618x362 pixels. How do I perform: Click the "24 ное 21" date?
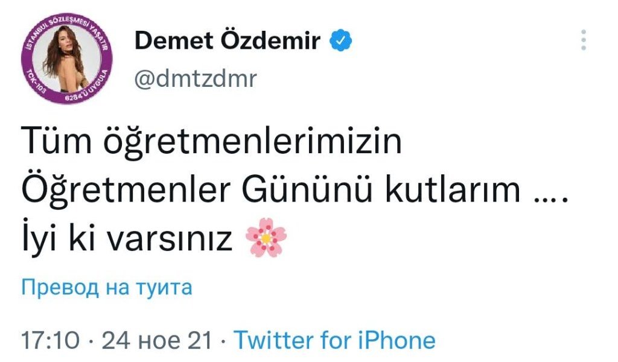[x=156, y=340]
